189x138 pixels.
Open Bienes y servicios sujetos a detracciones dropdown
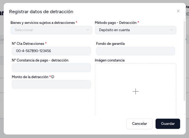coord(51,30)
